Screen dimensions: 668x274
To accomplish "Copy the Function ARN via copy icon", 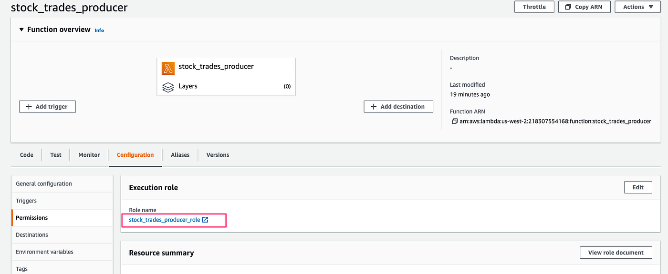I will coord(455,122).
